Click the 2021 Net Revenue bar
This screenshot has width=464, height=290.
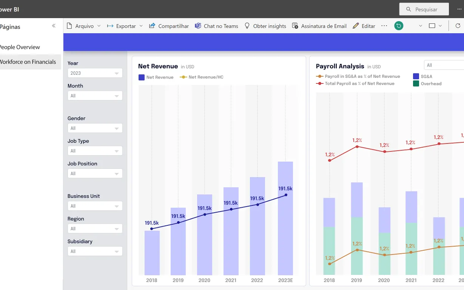(x=231, y=231)
